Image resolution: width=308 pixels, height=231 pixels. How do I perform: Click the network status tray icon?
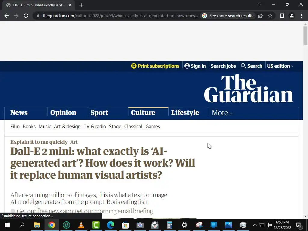262,225
